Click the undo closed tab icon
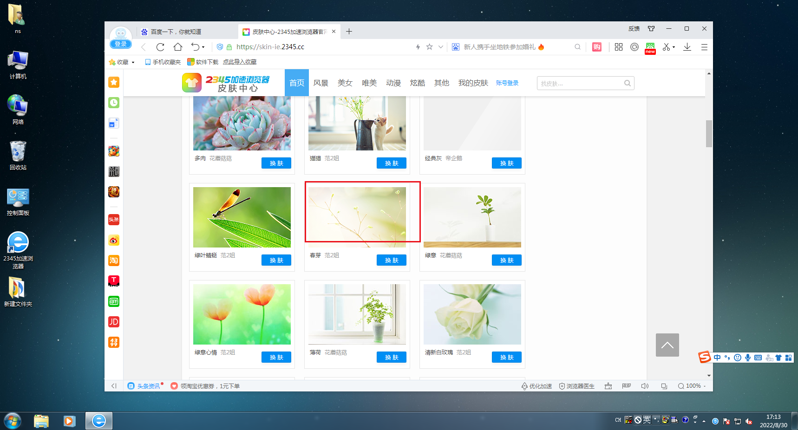Image resolution: width=798 pixels, height=430 pixels. [x=196, y=47]
